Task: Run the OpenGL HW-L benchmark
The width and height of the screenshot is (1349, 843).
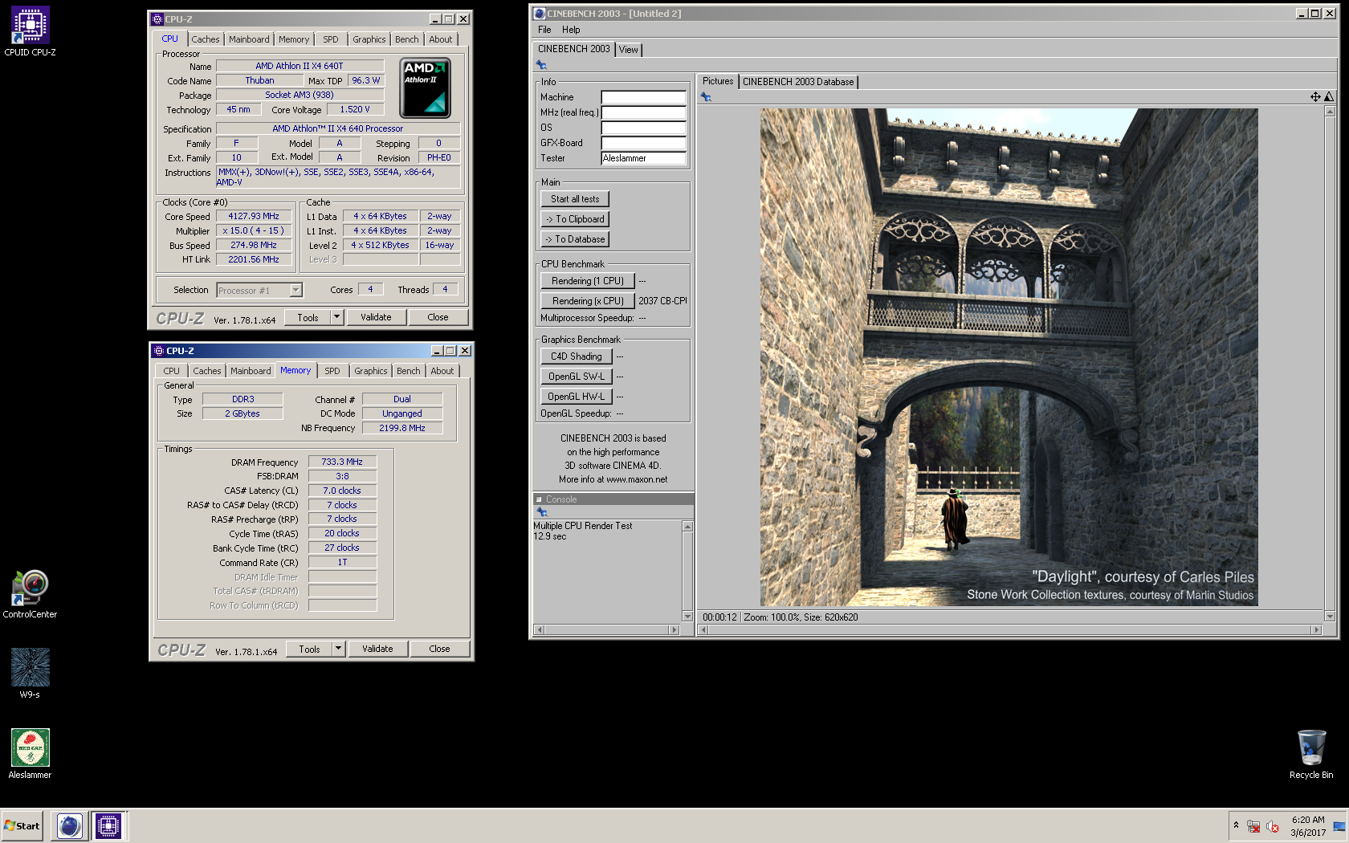Action: pos(577,397)
